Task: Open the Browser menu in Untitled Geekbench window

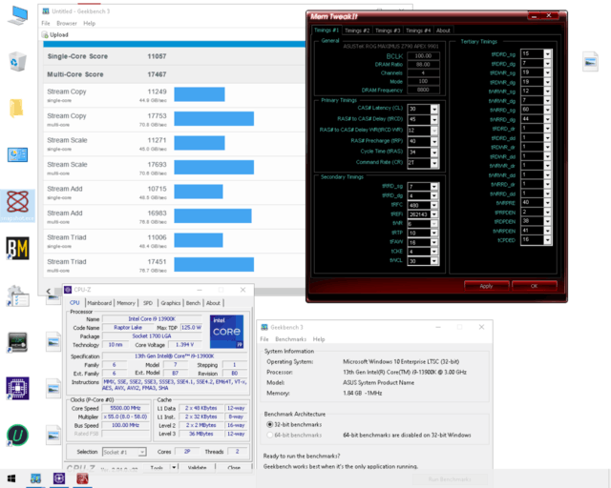Action: click(67, 23)
